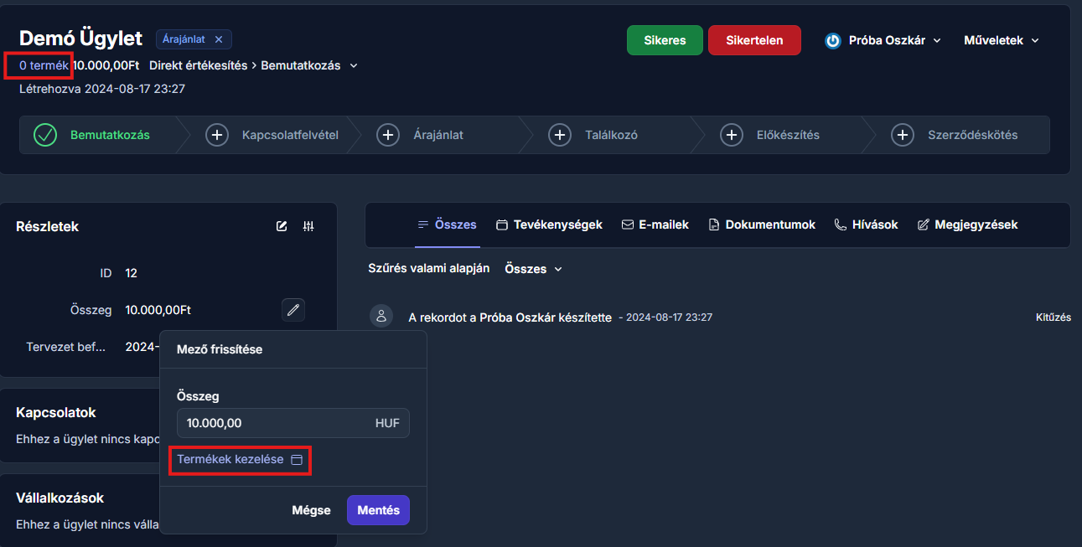
Task: Click the plus icon for Előkészítés stage
Action: (732, 135)
